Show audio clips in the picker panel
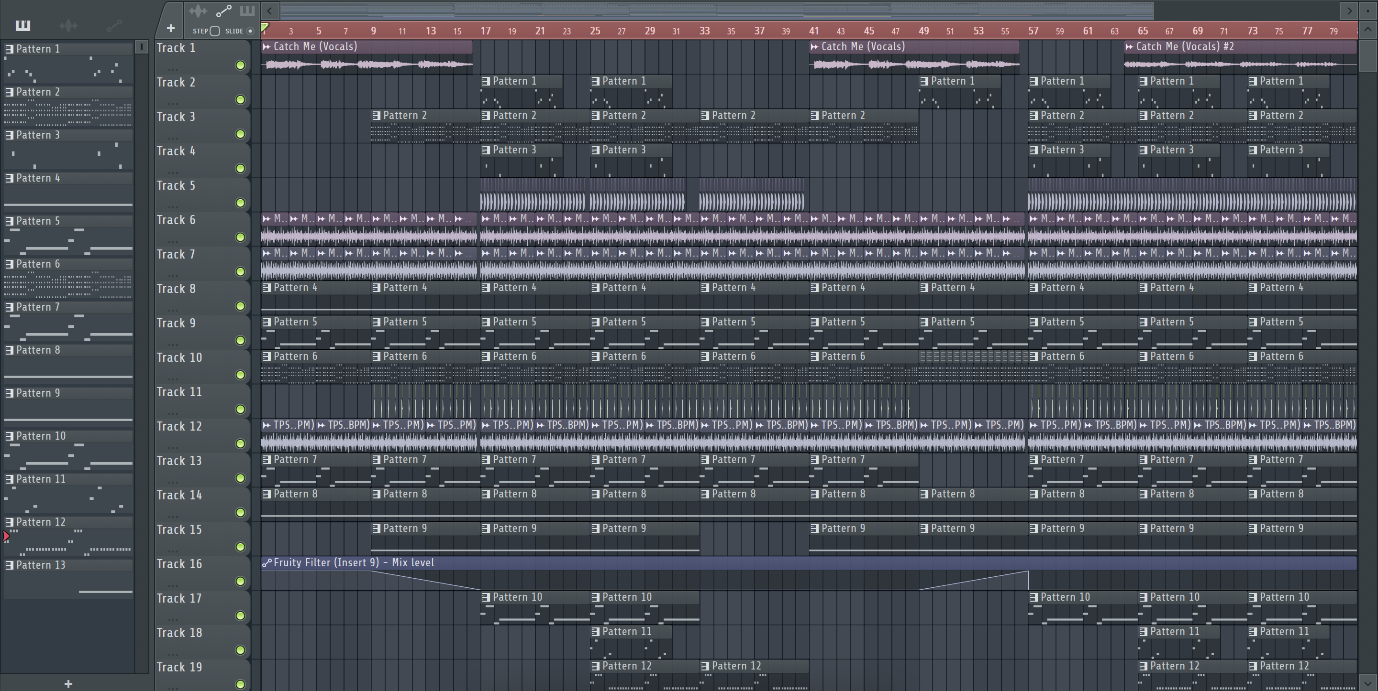Image resolution: width=1378 pixels, height=691 pixels. coord(68,25)
